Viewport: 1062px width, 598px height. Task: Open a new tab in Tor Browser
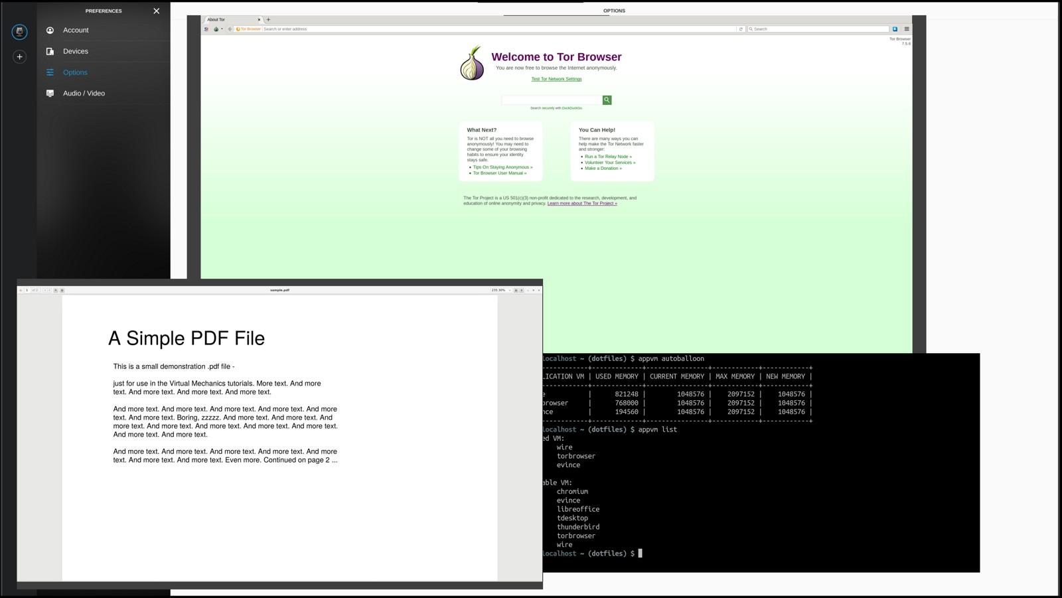tap(268, 19)
